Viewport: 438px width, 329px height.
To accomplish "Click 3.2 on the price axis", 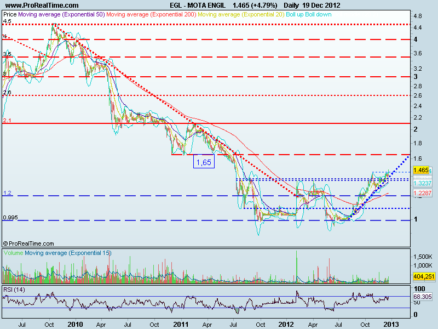I will (x=418, y=69).
